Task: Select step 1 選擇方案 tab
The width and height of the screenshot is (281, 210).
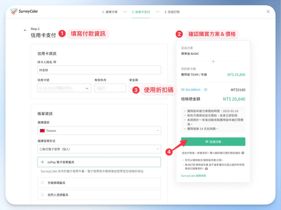Action: tap(110, 12)
